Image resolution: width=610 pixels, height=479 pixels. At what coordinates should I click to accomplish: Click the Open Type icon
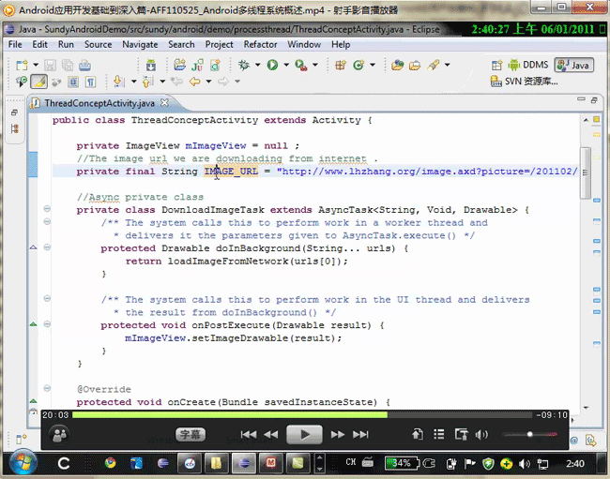point(397,65)
